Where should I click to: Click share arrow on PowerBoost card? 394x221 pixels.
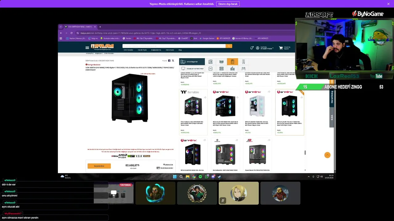pos(269,140)
